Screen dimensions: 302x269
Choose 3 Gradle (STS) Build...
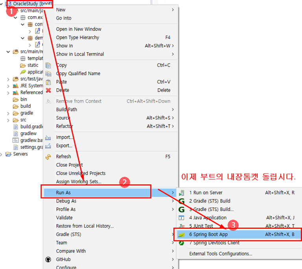[x=239, y=209]
